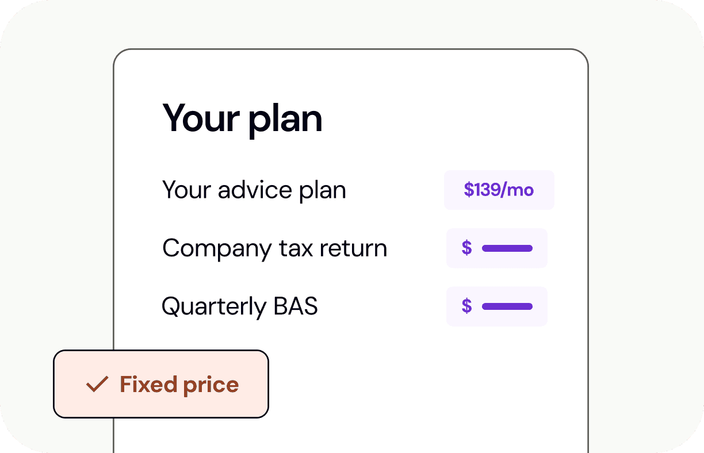Click the checkmark icon beside Fixed price
The height and width of the screenshot is (453, 704).
point(97,385)
